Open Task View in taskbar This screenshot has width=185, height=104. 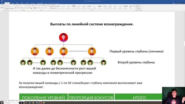coord(26,103)
